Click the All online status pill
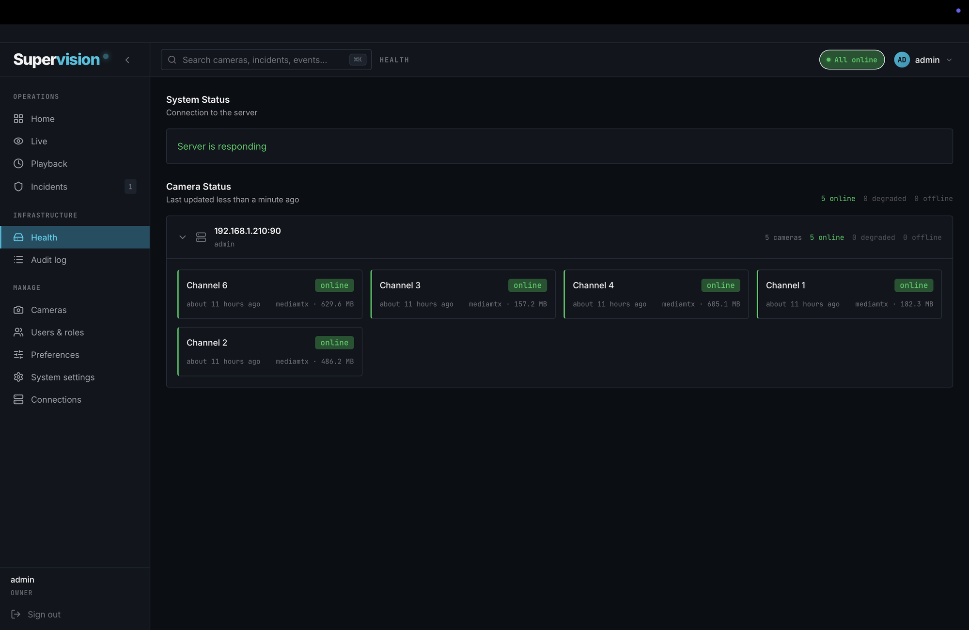969x630 pixels. (852, 60)
